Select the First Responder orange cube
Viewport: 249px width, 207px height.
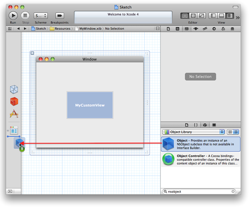coord(14,102)
